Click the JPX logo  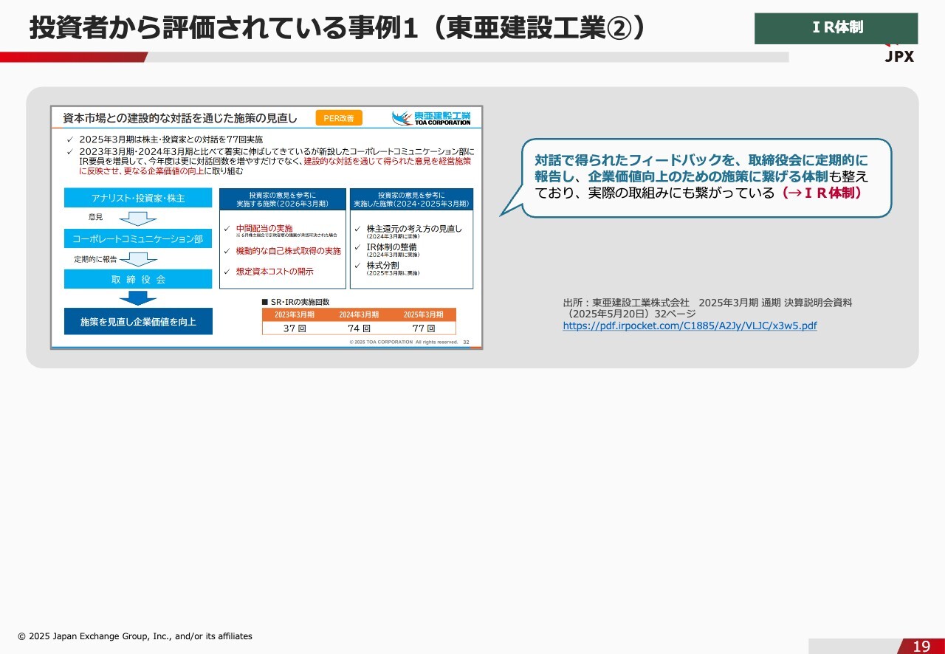tap(899, 56)
